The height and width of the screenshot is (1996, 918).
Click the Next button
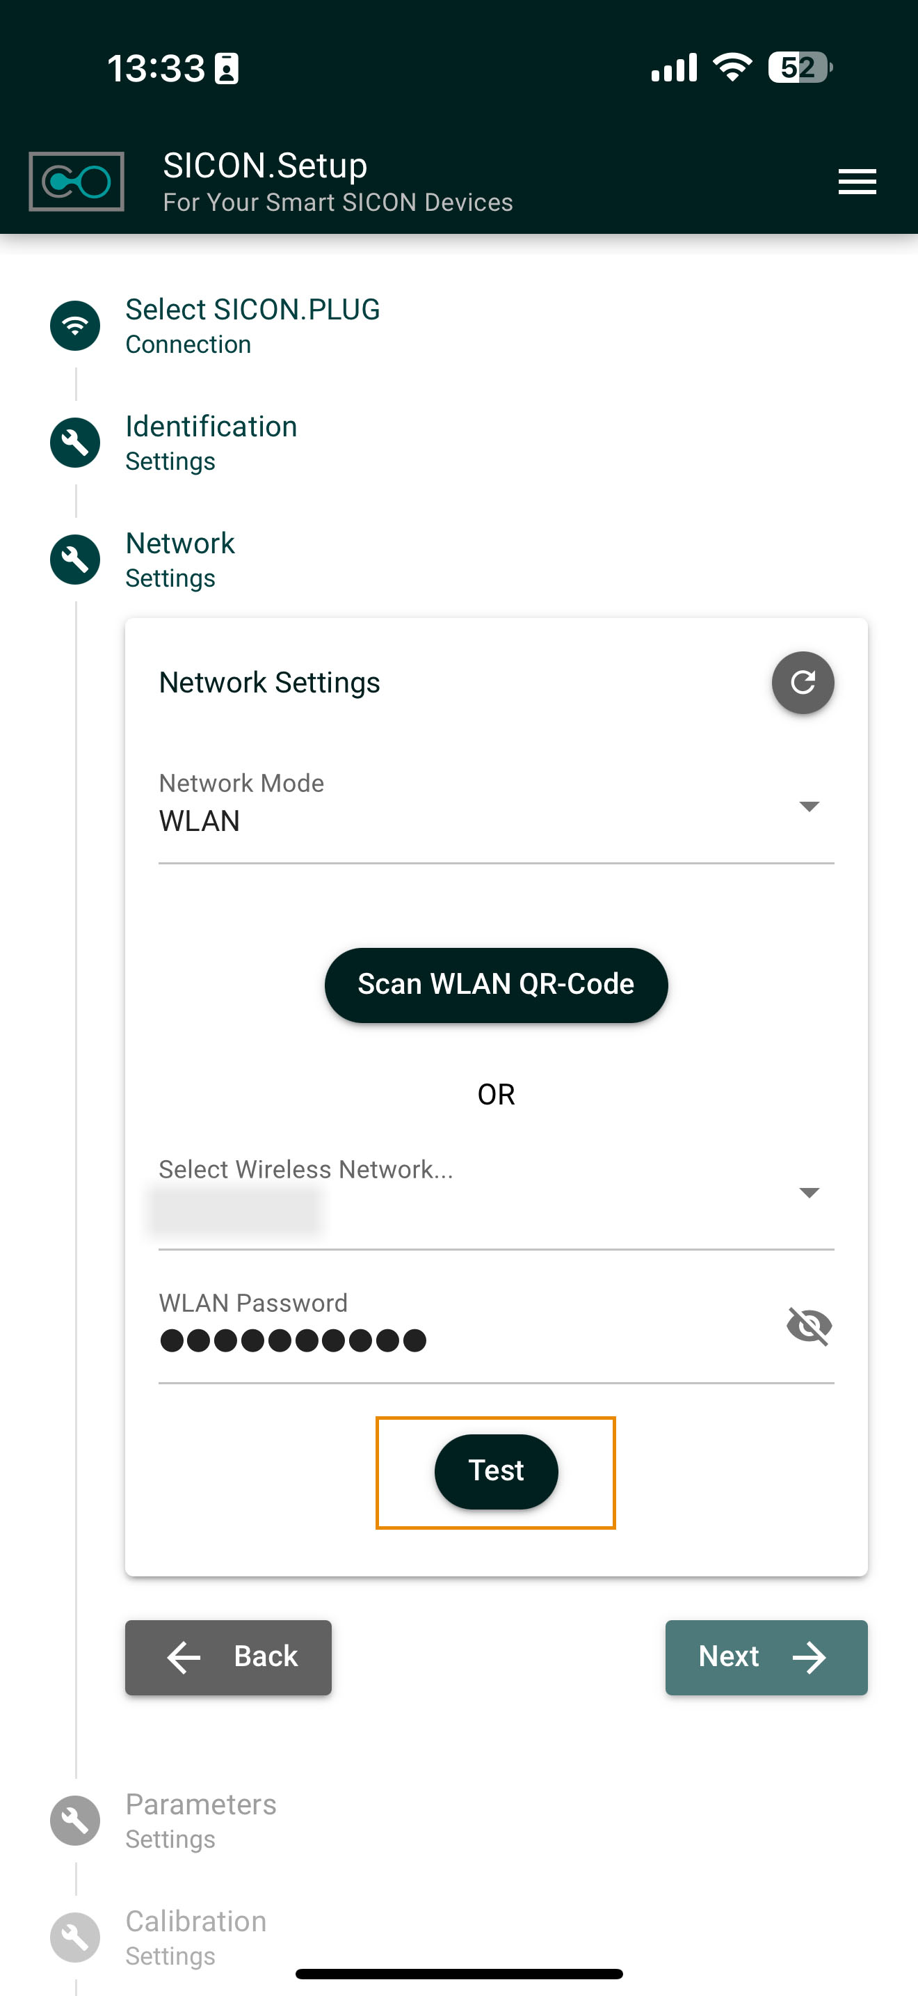(766, 1656)
